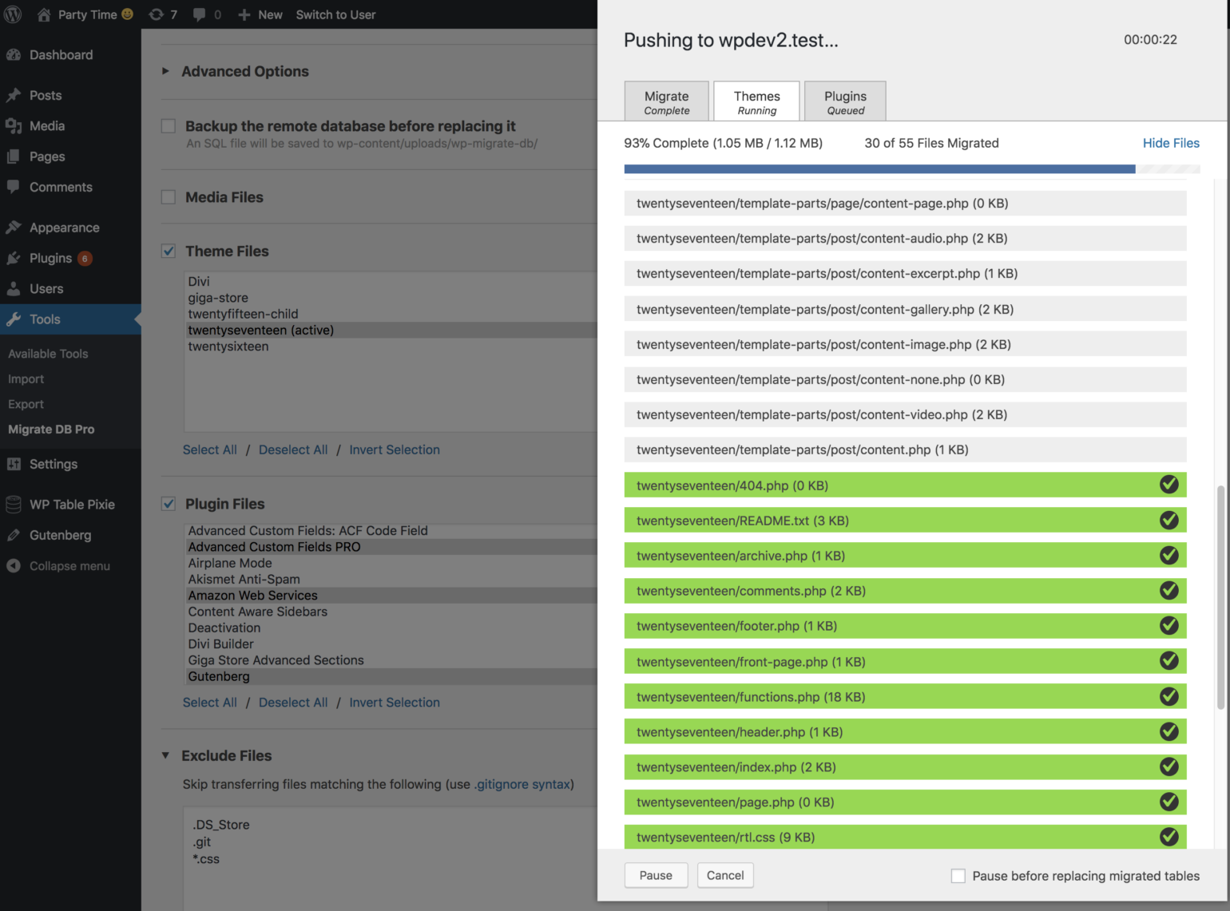The height and width of the screenshot is (911, 1230).
Task: Click Select All under Theme Files
Action: click(x=209, y=450)
